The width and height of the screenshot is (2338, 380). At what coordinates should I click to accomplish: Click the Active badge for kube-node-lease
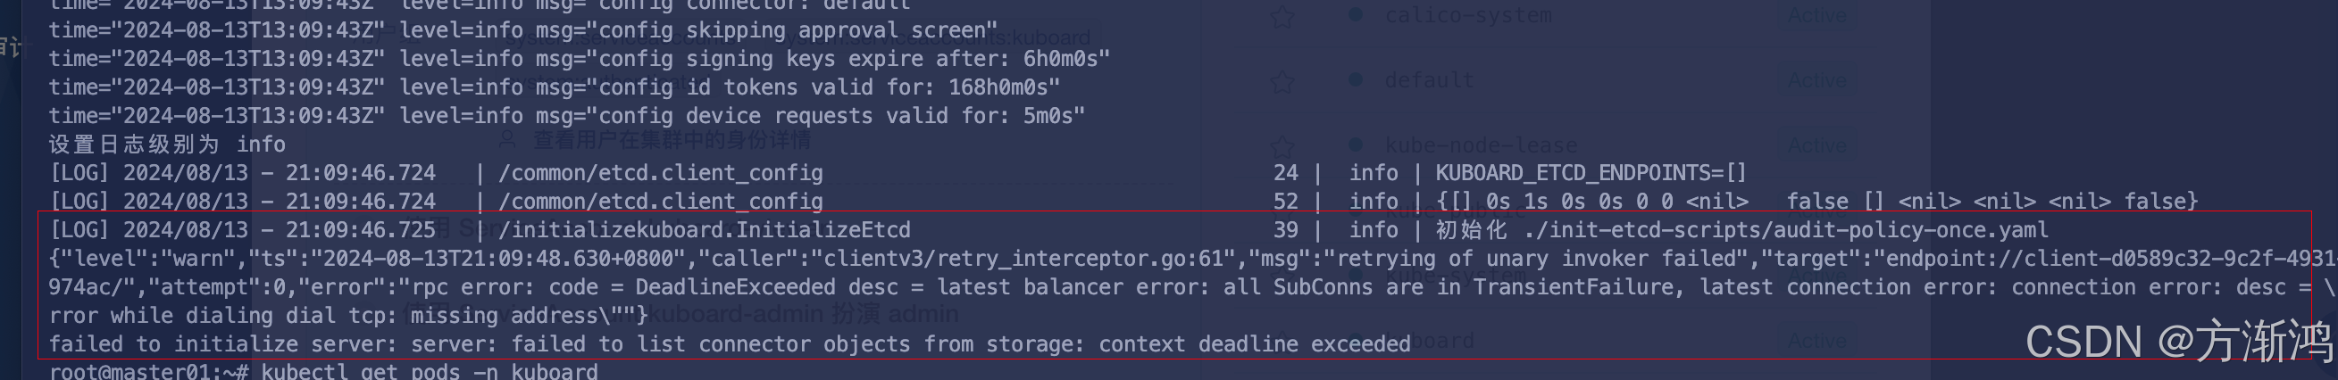tap(1817, 145)
